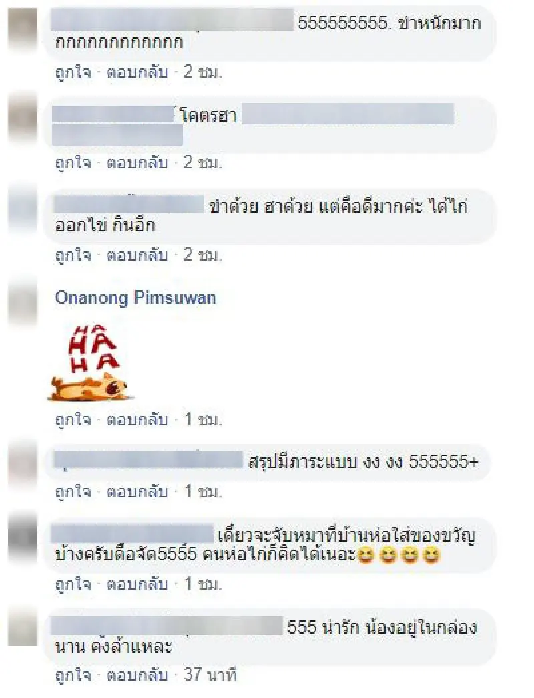This screenshot has width=534, height=698.
Task: Open the Onanong Pimsuwan profile link
Action: coord(136,298)
